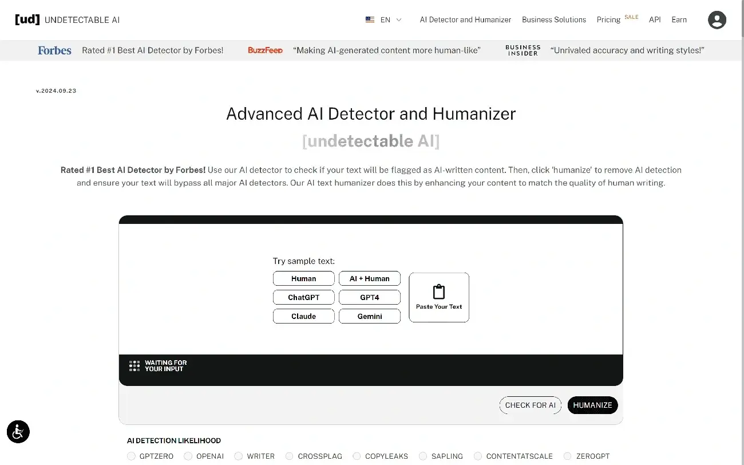Select the COPYLEAKS detector indicator
The image size is (744, 465).
357,456
